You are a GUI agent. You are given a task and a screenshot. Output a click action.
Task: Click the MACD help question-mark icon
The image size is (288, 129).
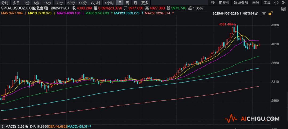(2, 126)
